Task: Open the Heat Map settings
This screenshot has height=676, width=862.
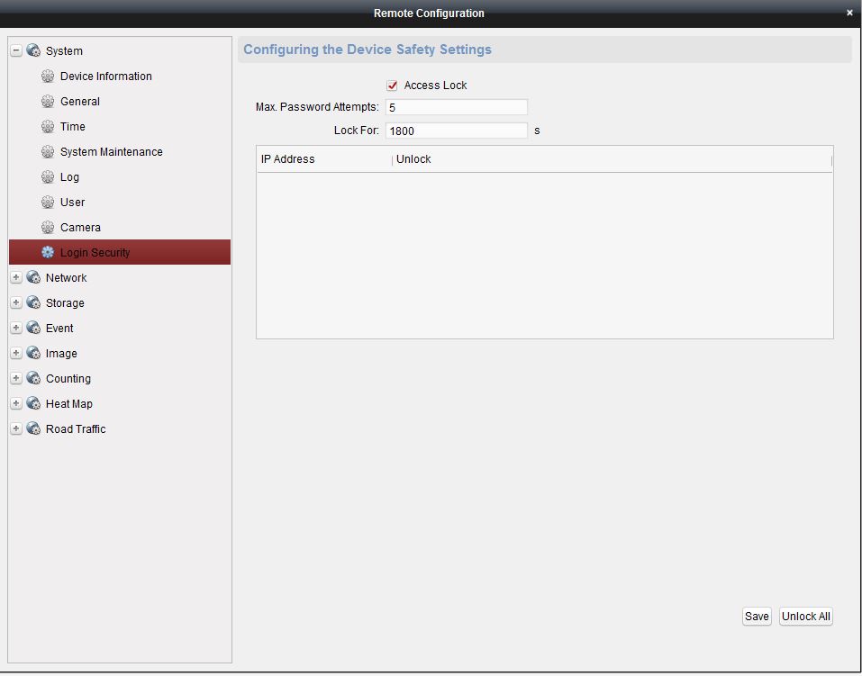Action: (68, 404)
